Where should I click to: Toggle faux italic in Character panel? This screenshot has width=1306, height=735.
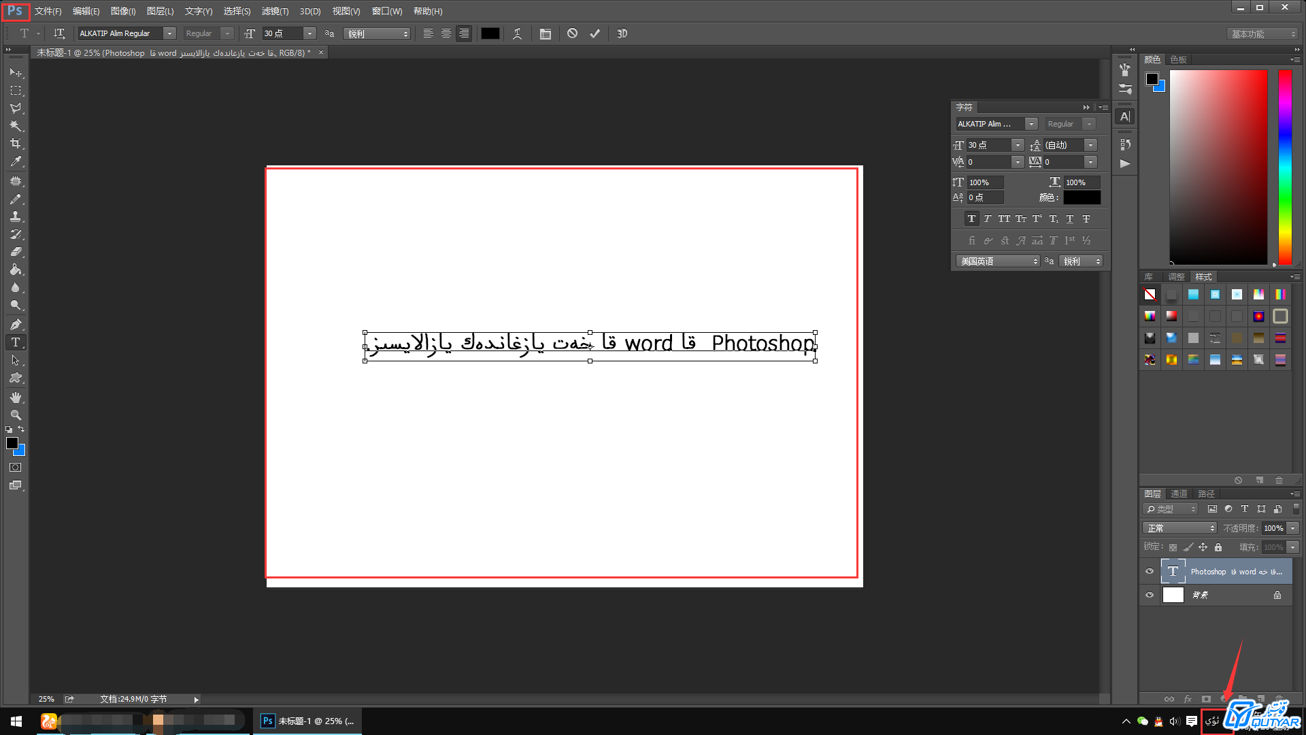[x=988, y=219]
